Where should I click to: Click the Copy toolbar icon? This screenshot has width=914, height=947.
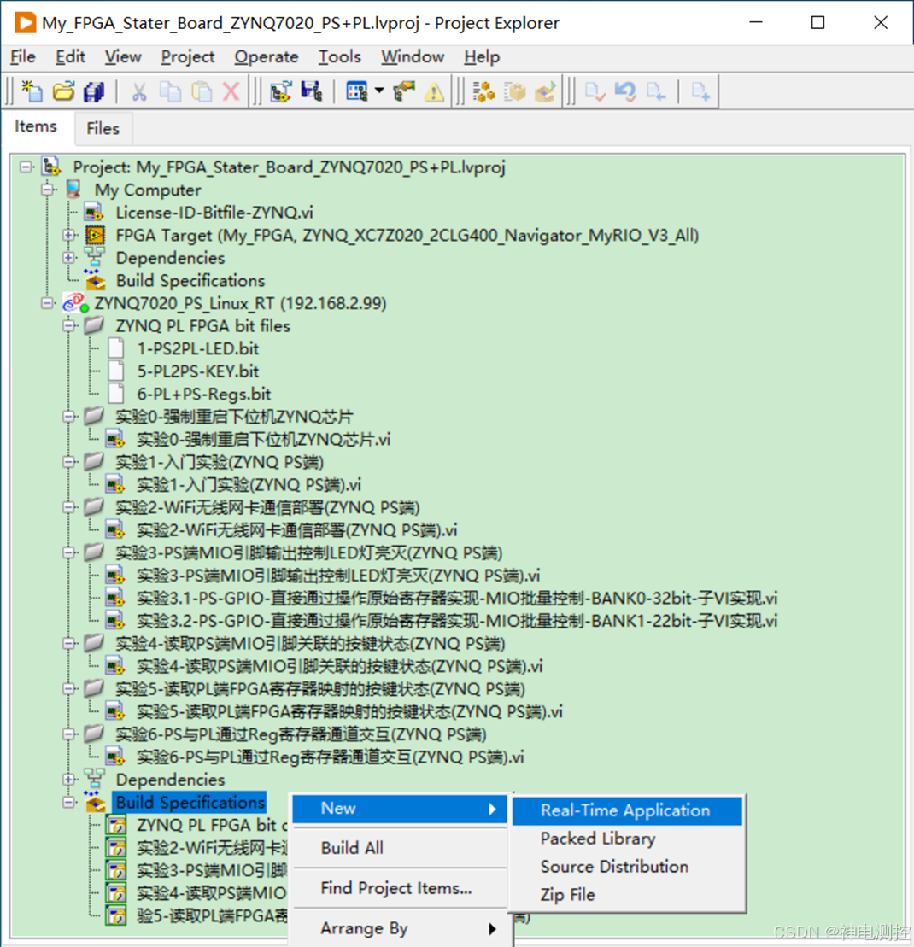click(170, 92)
